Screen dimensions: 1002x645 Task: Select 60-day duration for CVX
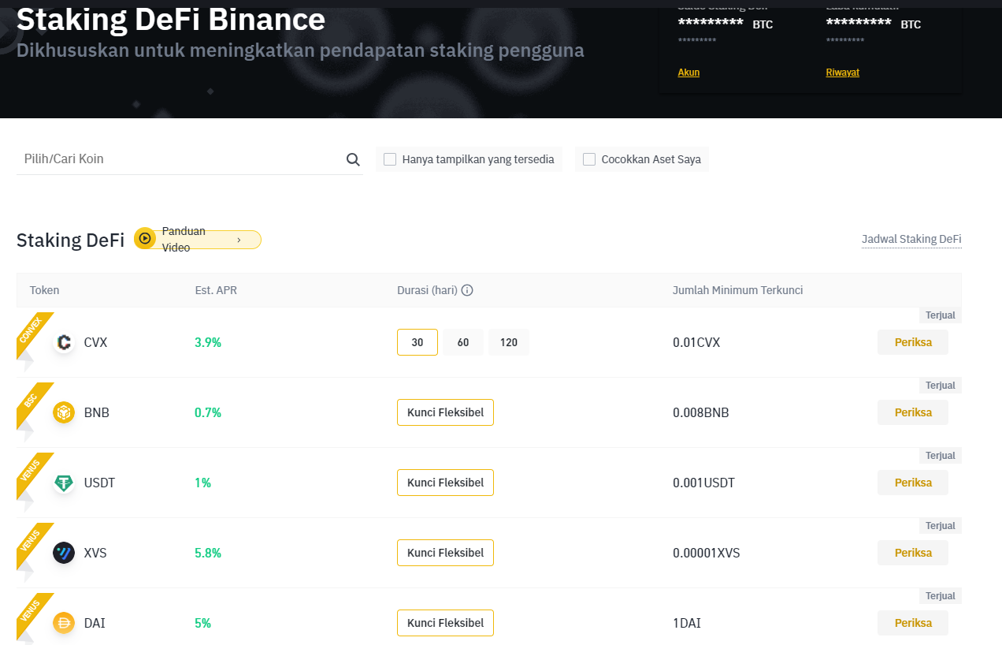tap(463, 343)
